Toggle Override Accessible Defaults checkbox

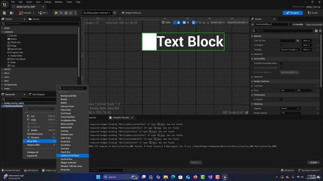tap(282, 63)
